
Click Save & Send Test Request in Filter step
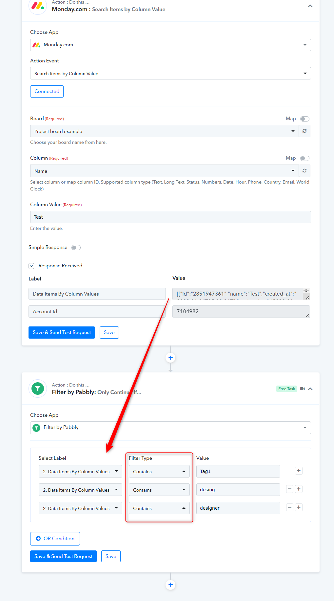63,556
